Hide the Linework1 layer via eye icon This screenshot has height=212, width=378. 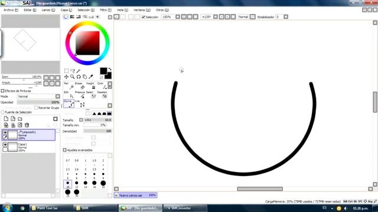coord(5,132)
